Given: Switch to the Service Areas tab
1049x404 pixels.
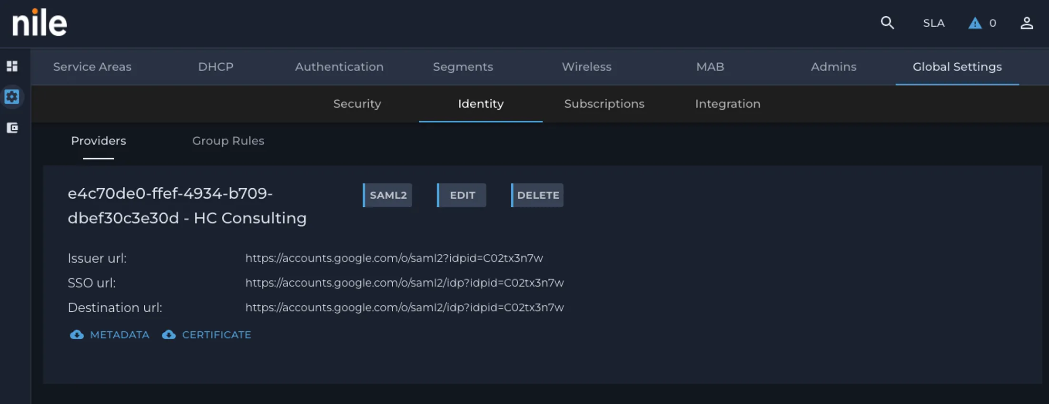Looking at the screenshot, I should pos(92,67).
